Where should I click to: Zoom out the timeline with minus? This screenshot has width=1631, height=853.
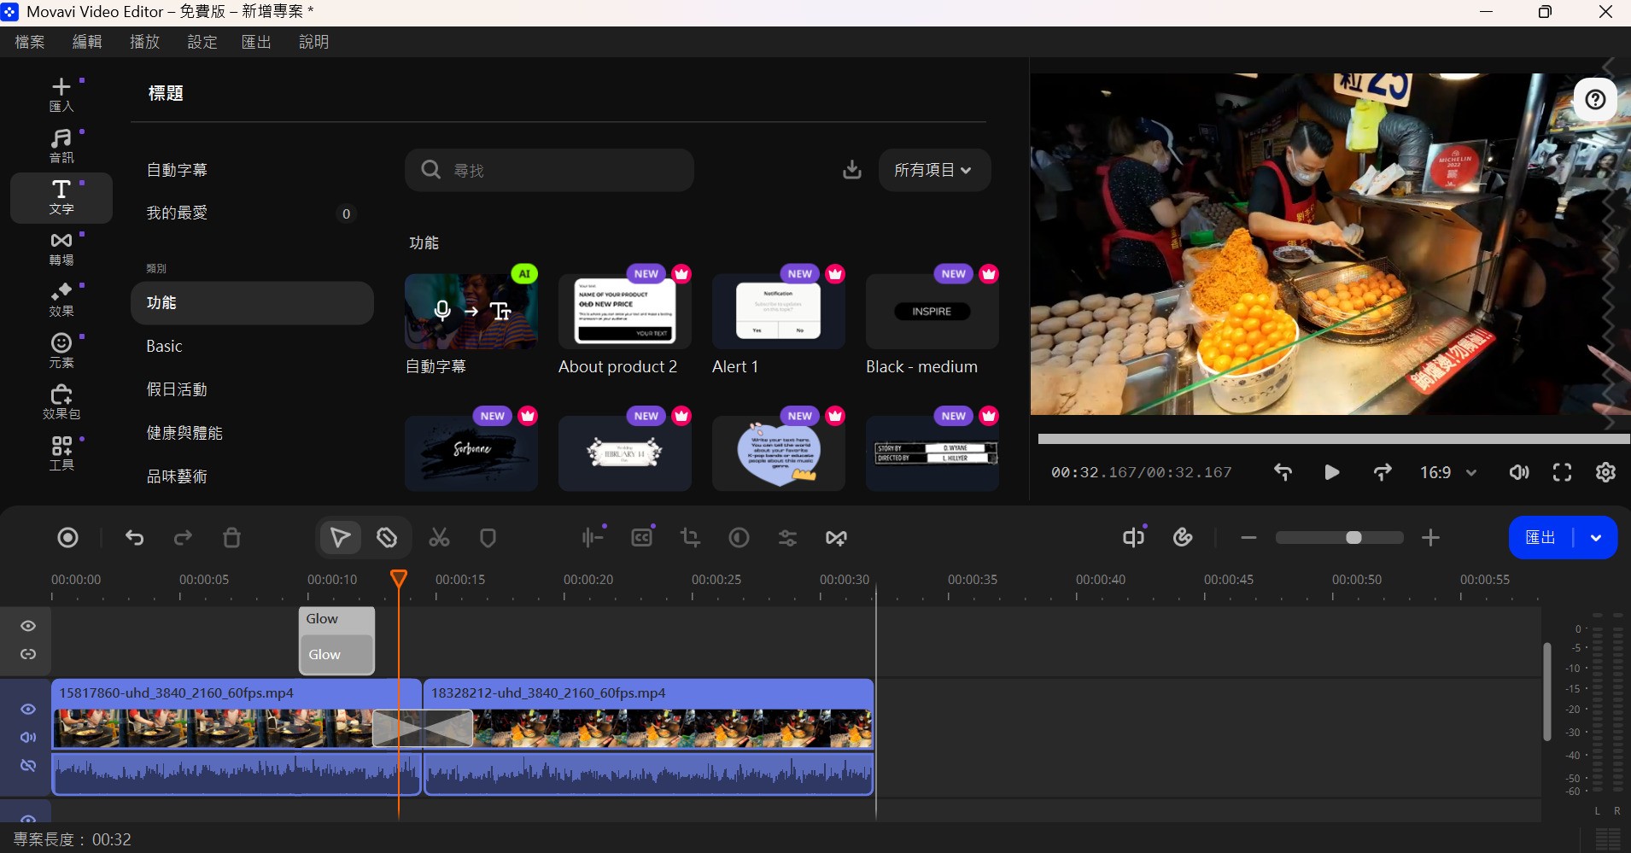(x=1248, y=537)
